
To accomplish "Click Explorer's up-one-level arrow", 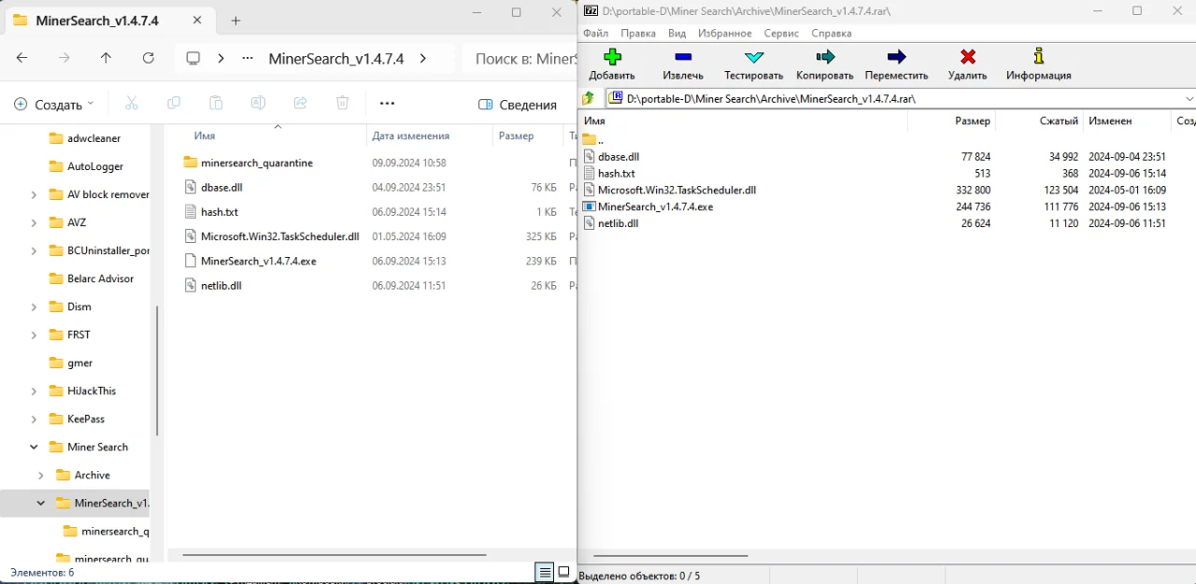I will coord(106,58).
